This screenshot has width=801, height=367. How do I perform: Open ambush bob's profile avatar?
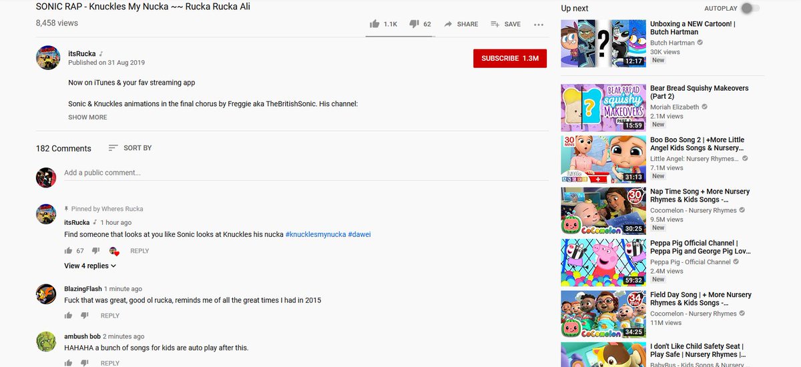coord(46,341)
